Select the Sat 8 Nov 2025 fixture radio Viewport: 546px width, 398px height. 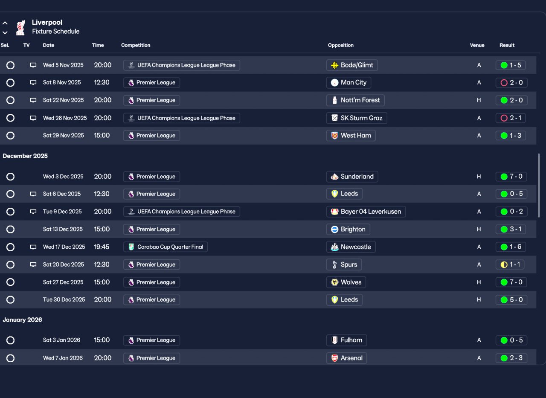(x=10, y=83)
